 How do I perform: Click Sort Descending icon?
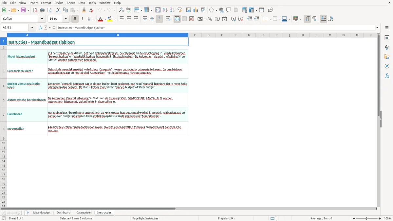tap(173, 10)
